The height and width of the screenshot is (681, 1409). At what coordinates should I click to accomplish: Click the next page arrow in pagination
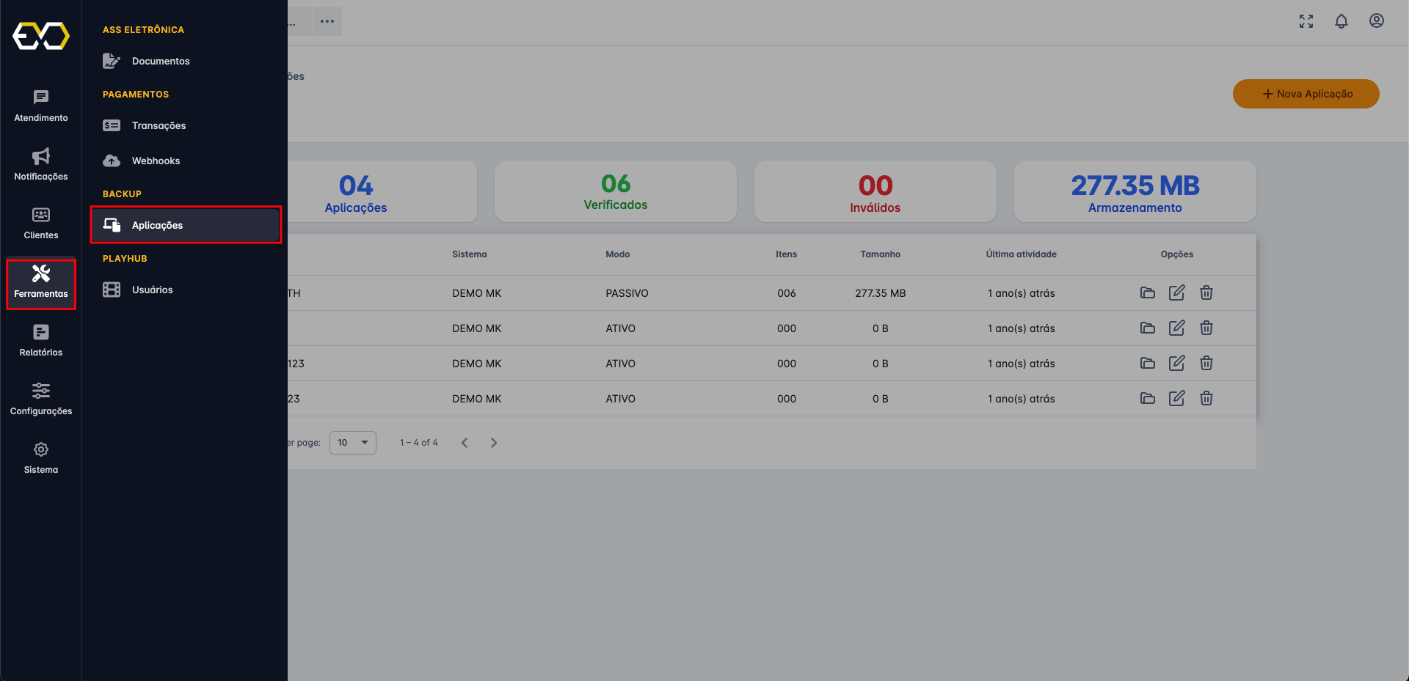click(x=494, y=443)
